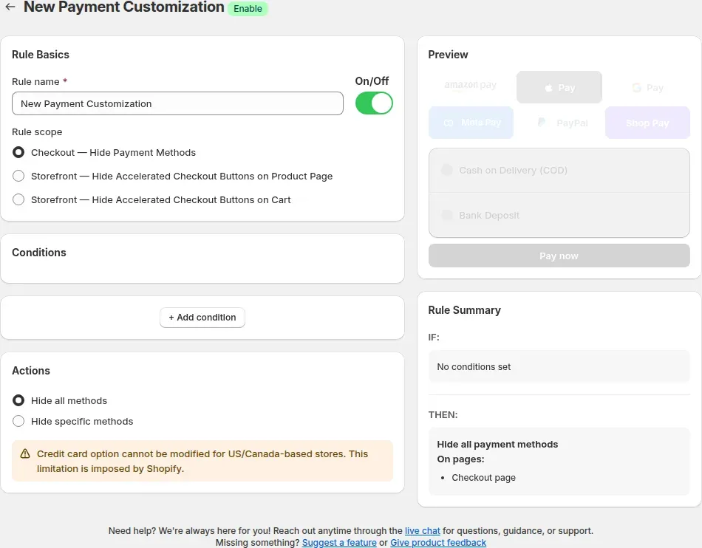Click the Hide all payment methods summary text
The width and height of the screenshot is (702, 548).
tap(497, 444)
